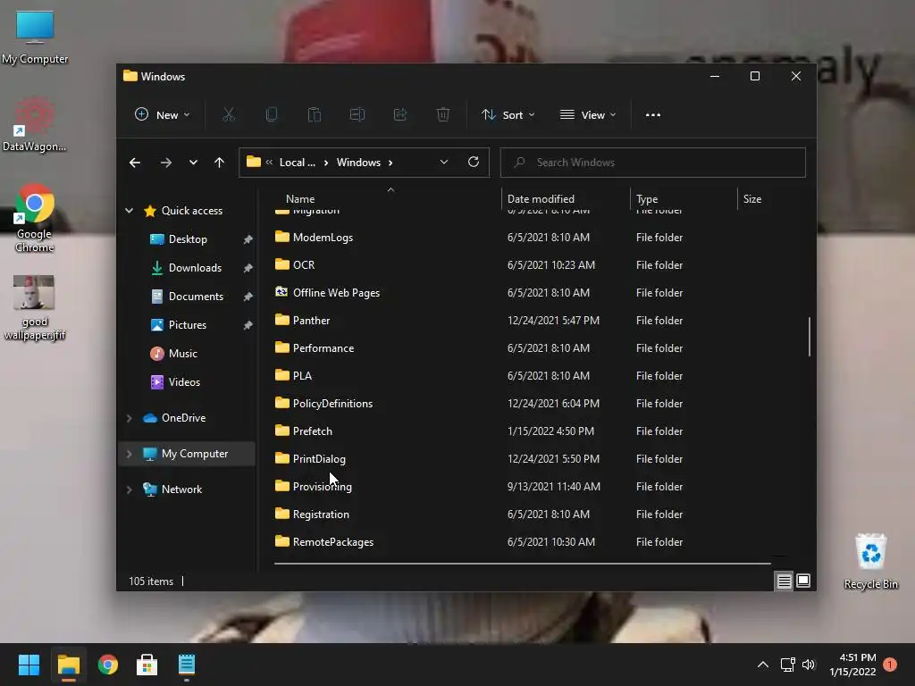
Task: Go forward with the right arrow
Action: (x=165, y=163)
